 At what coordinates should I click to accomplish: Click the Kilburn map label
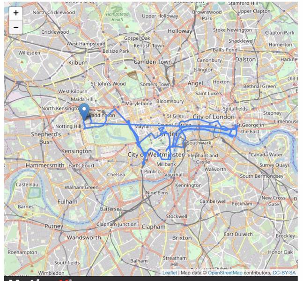click(x=78, y=63)
